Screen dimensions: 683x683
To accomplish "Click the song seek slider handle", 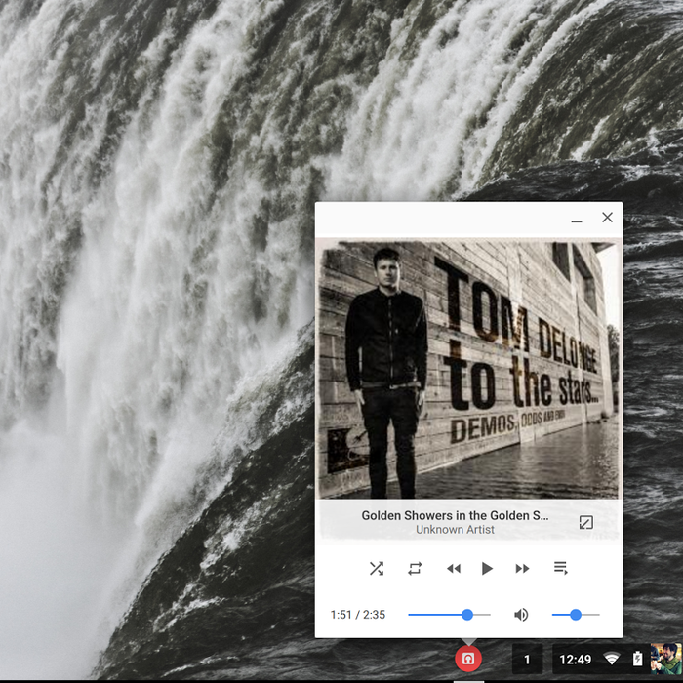I will point(467,615).
